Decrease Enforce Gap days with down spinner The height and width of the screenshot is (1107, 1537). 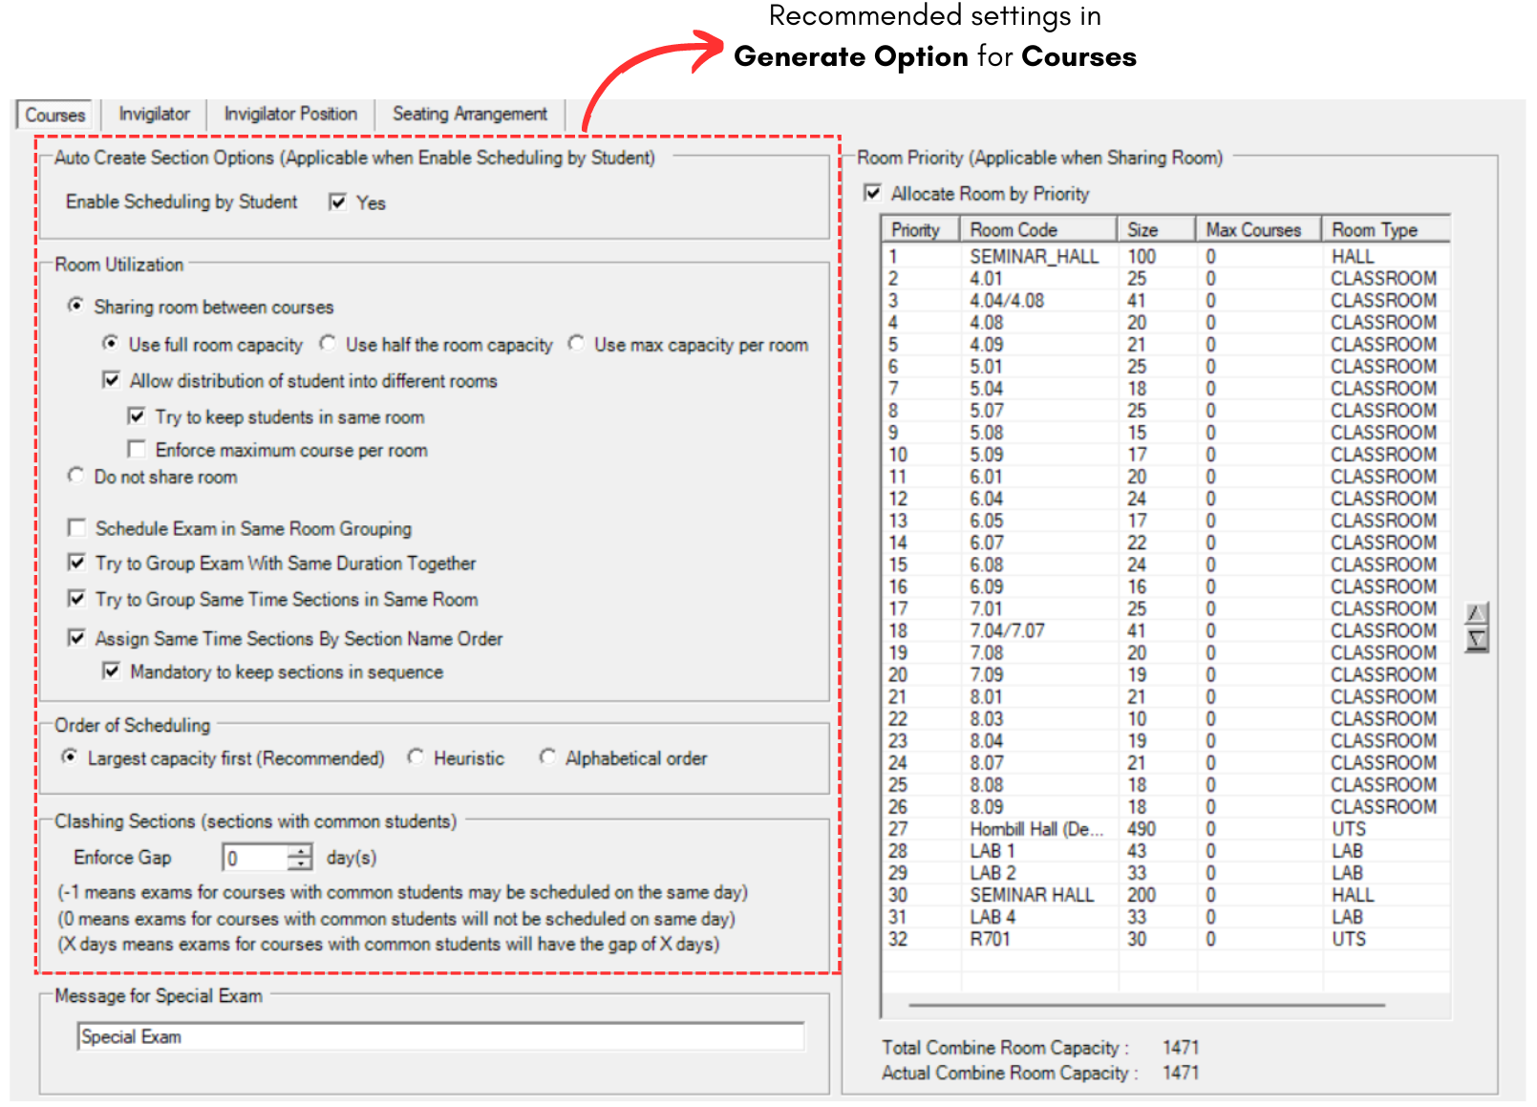(300, 863)
